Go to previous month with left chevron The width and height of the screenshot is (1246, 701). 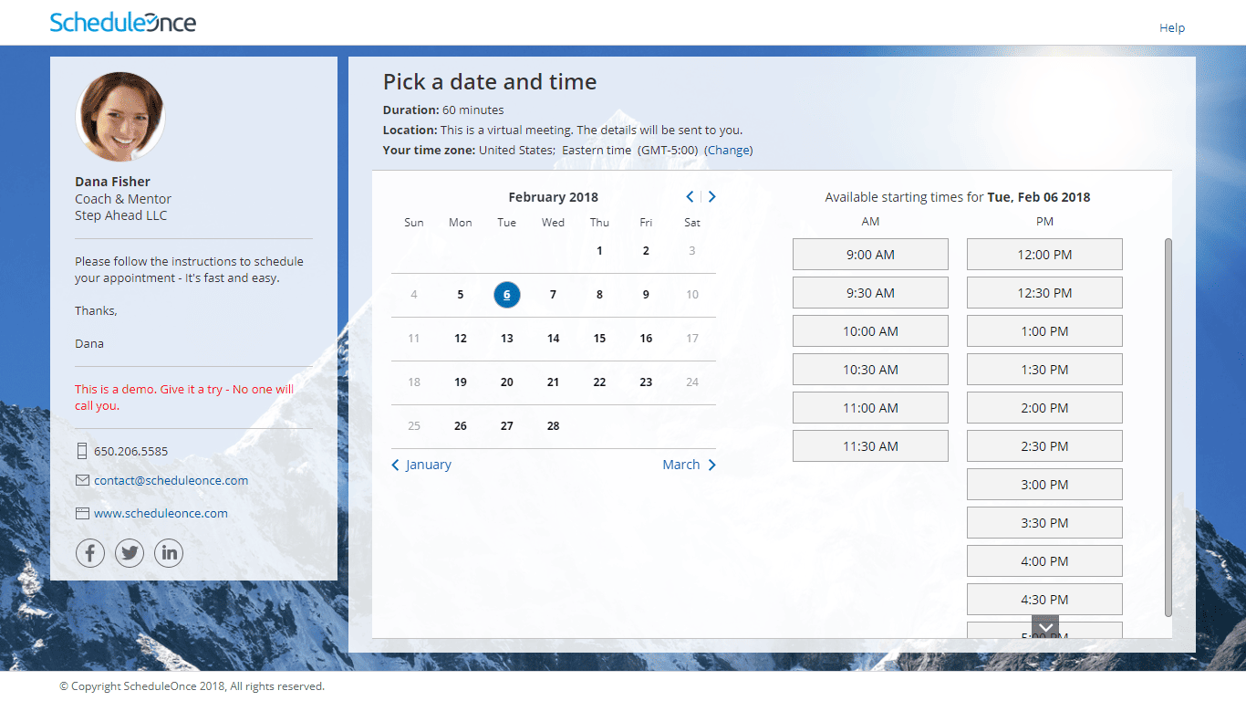coord(690,196)
